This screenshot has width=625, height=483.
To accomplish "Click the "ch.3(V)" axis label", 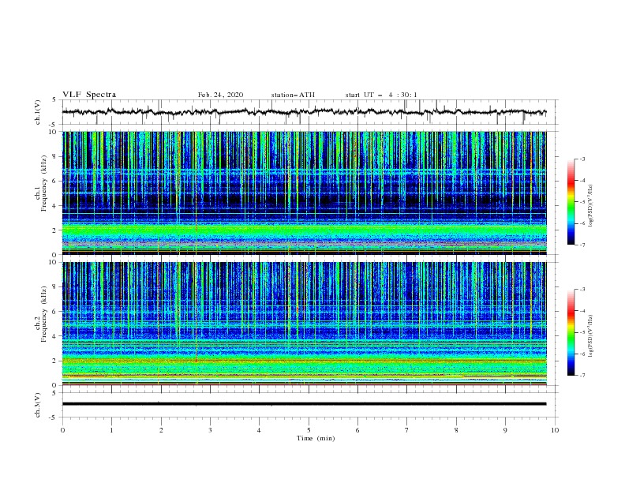I will 38,405.
